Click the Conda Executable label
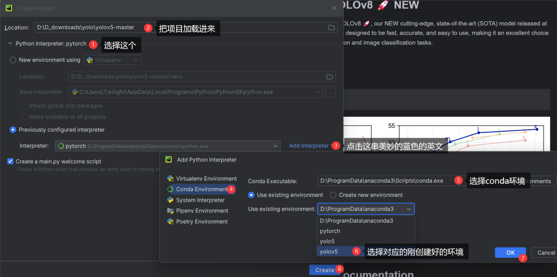Viewport: 557px width, 277px height. point(272,181)
